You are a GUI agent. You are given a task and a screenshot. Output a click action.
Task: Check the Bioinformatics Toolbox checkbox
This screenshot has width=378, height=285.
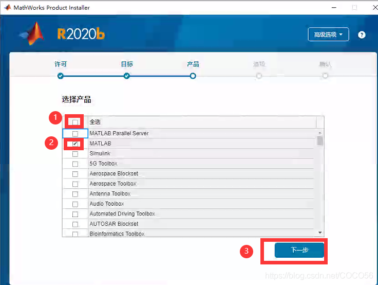[x=75, y=234]
